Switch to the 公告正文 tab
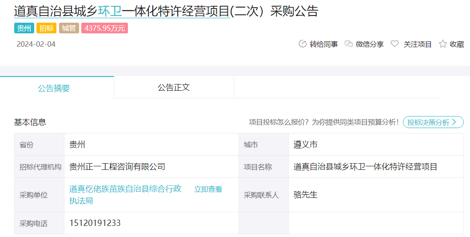This screenshot has width=470, height=237. (x=174, y=87)
